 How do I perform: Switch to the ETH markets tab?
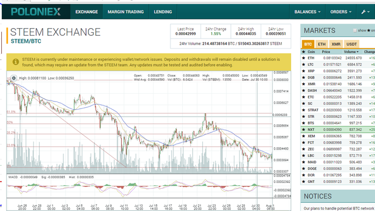click(x=322, y=44)
